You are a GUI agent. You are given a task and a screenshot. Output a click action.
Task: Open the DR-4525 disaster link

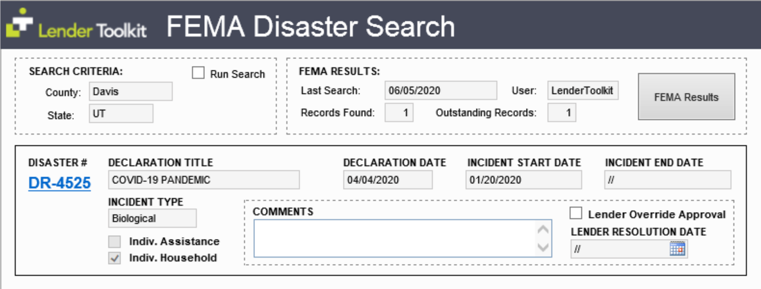pyautogui.click(x=60, y=183)
